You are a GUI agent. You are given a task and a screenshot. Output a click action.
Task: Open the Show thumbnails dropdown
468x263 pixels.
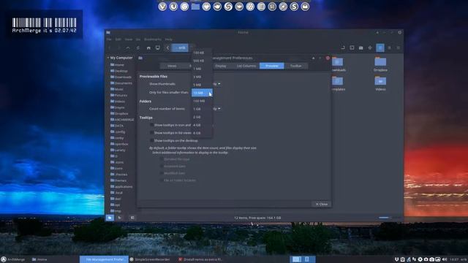pos(216,84)
